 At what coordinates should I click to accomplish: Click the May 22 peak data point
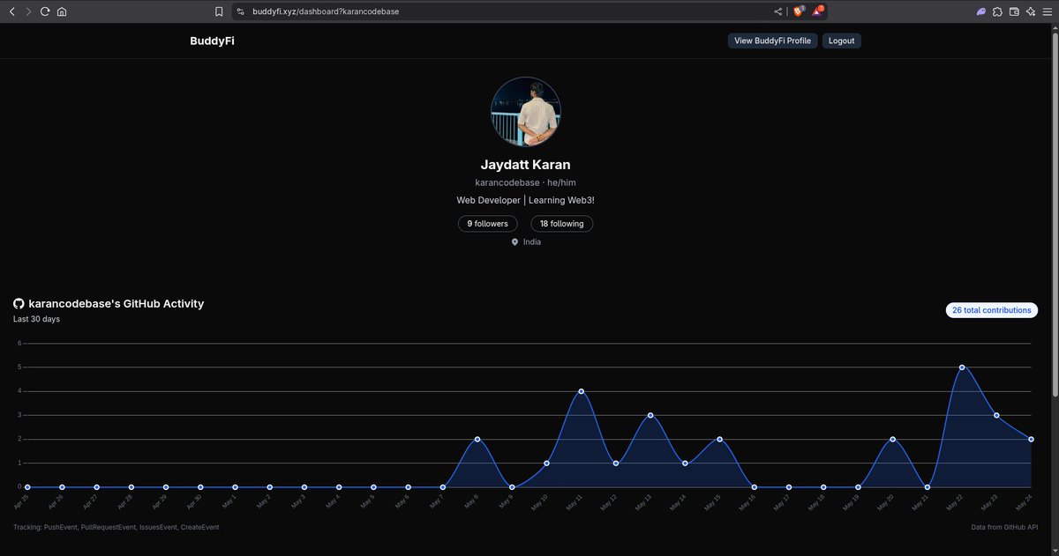[962, 367]
